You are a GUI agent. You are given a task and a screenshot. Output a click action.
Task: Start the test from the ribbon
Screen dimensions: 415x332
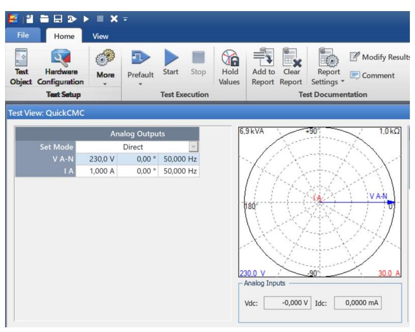(171, 62)
